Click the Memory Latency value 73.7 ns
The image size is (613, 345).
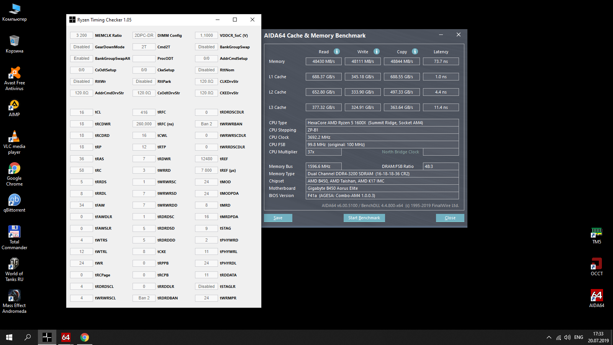441,61
